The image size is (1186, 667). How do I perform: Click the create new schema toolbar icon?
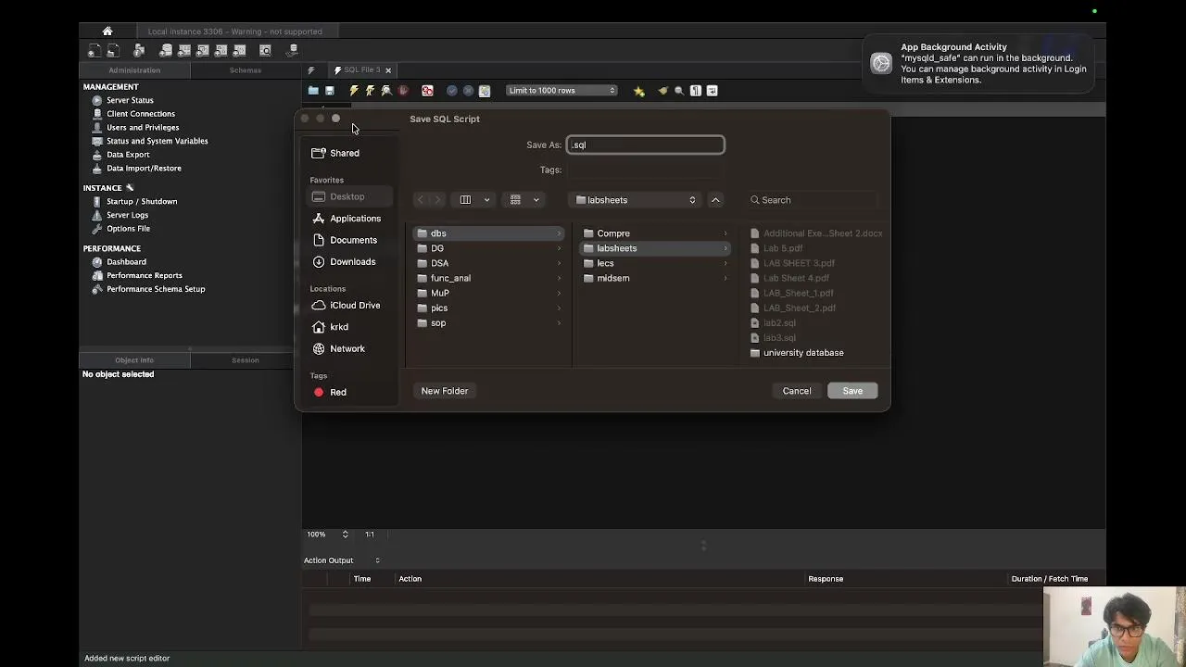(166, 50)
